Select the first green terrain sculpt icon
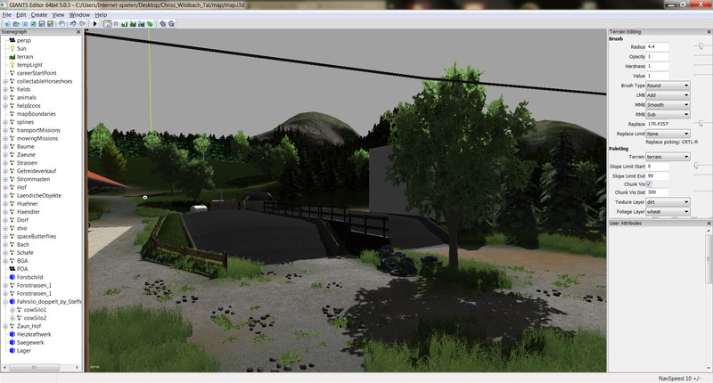 pos(124,24)
